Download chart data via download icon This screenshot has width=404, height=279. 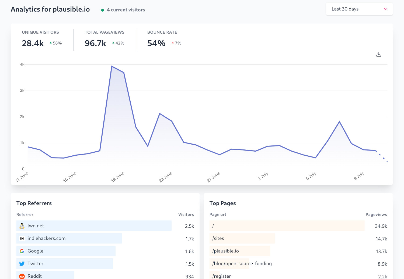[x=379, y=55]
